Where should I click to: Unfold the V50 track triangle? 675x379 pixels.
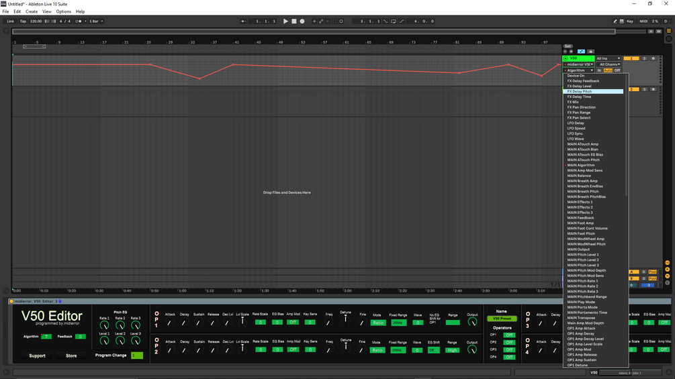(x=566, y=58)
